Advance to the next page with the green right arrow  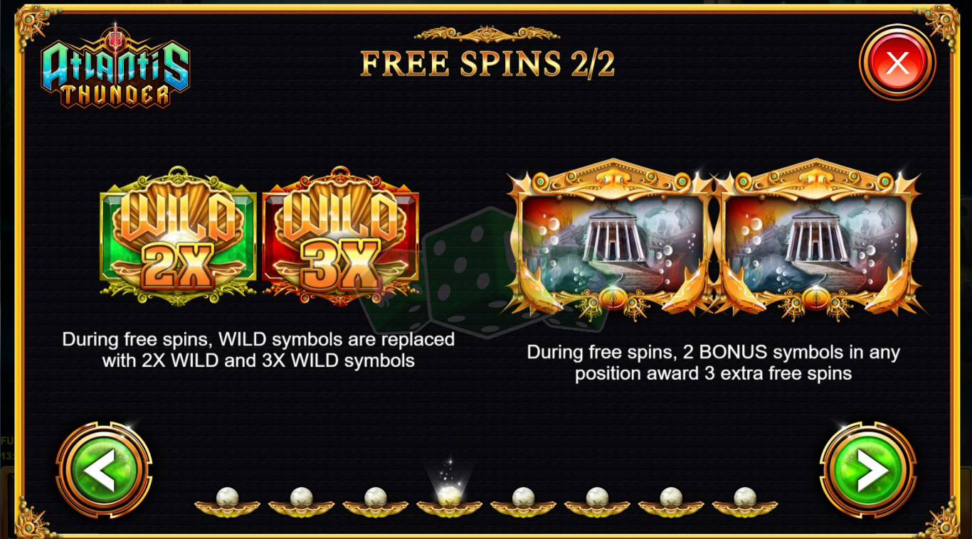[x=868, y=471]
